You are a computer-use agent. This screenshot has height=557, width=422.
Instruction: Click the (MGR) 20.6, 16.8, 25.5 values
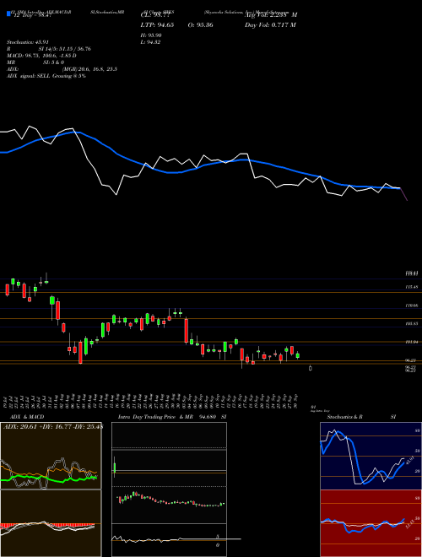pyautogui.click(x=89, y=69)
